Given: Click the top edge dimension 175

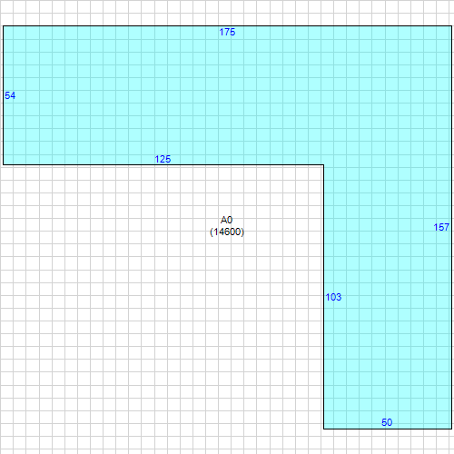Looking at the screenshot, I should (227, 32).
